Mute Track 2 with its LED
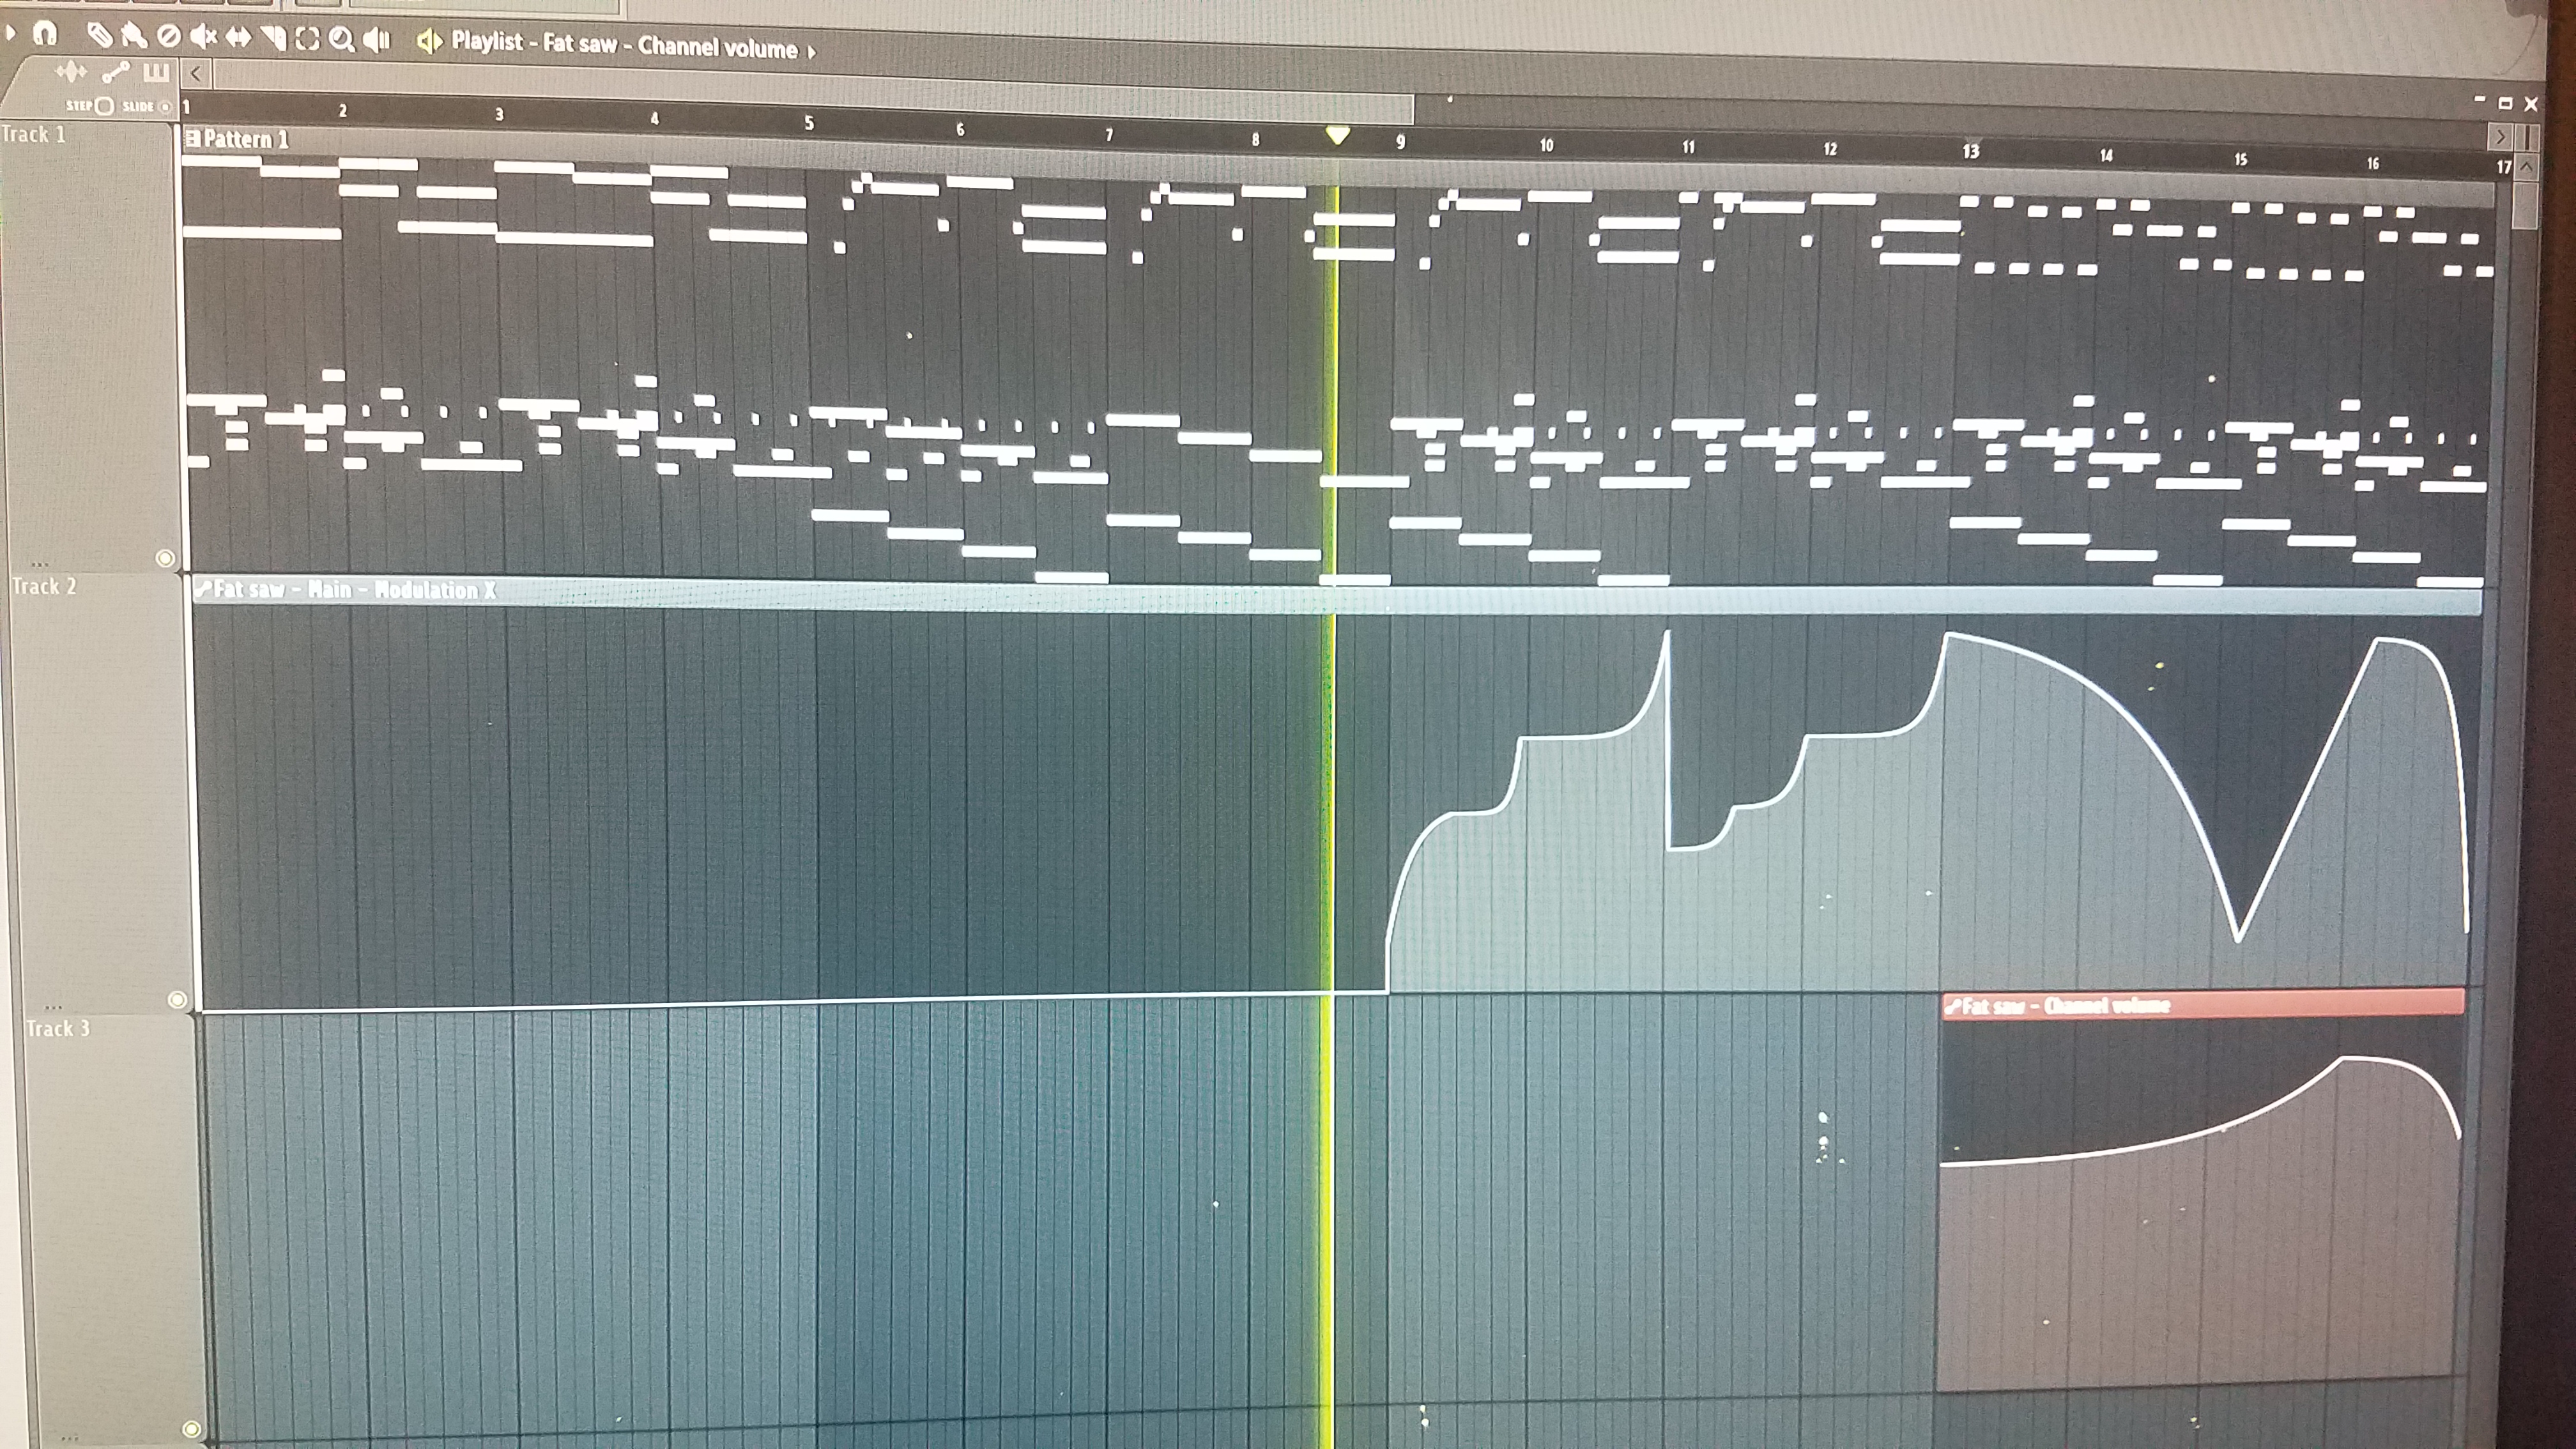Screen dimensions: 2576x1449 177,999
